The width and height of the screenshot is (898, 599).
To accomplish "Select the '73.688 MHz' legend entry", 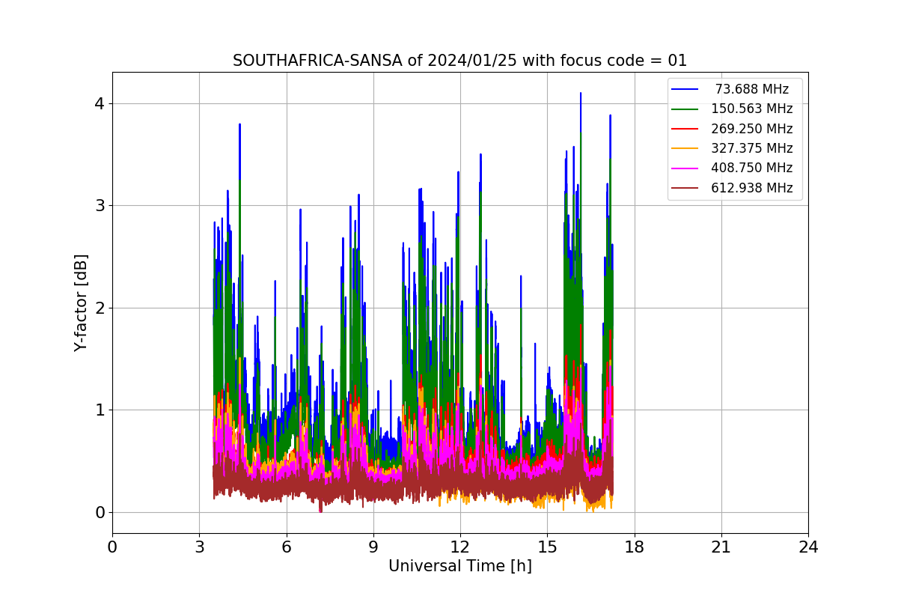I will coord(752,89).
